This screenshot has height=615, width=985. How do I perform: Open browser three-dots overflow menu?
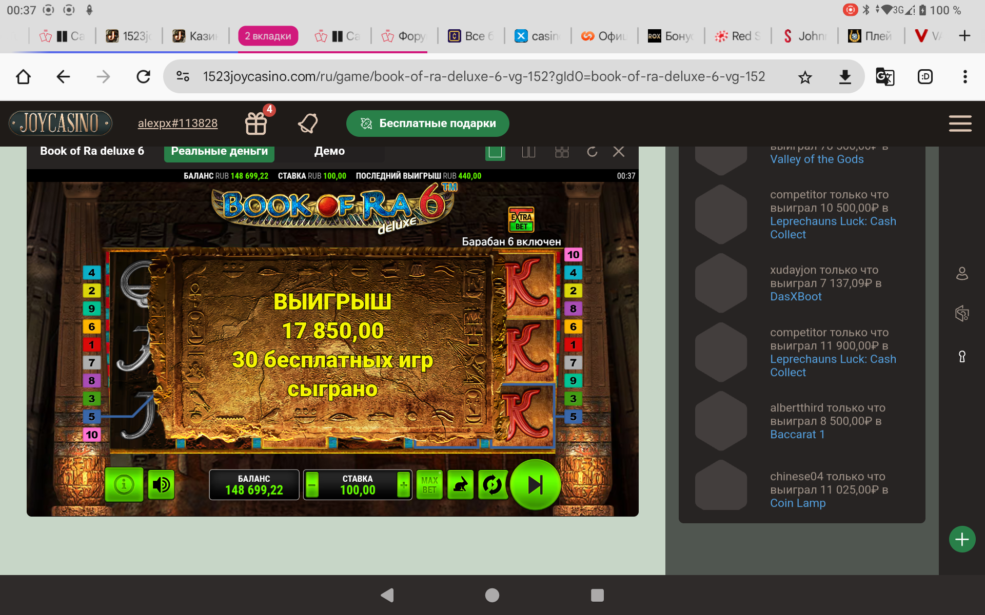[965, 77]
